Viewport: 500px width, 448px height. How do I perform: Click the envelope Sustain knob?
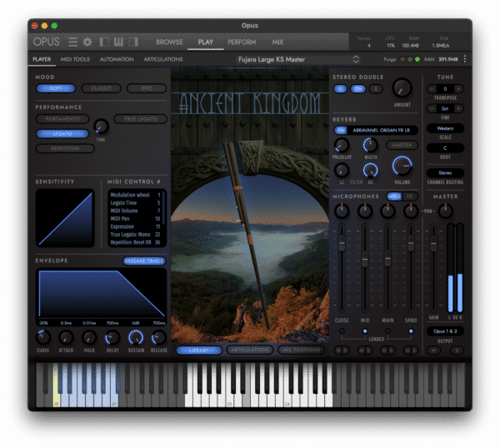pyautogui.click(x=136, y=338)
